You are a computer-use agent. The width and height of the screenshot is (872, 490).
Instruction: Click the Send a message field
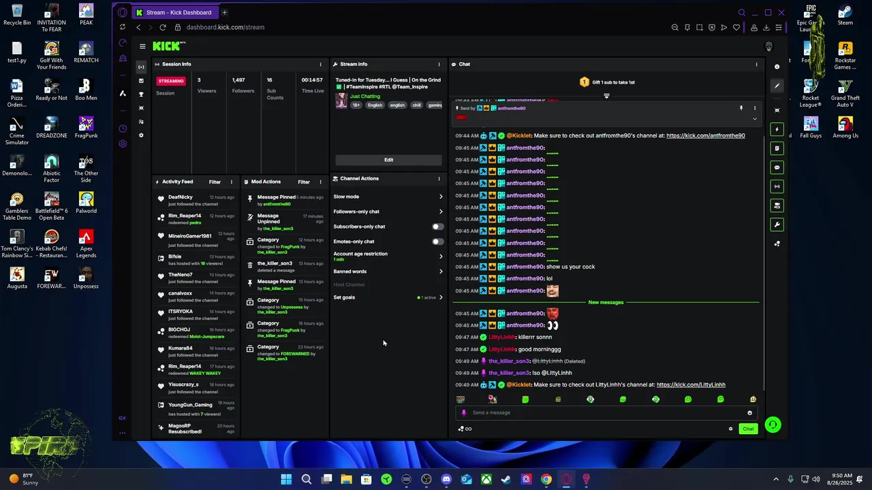coord(605,412)
